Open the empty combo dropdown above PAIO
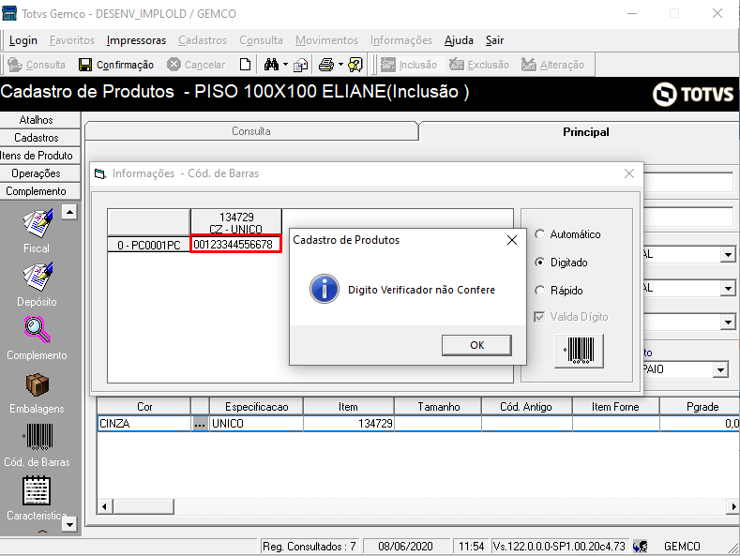740x556 pixels. pyautogui.click(x=728, y=323)
